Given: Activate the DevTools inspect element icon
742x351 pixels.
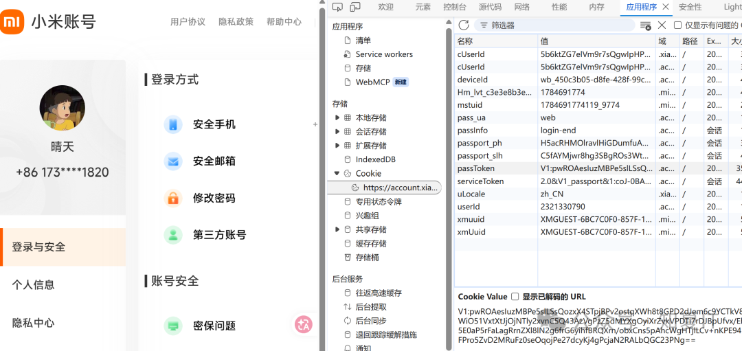Looking at the screenshot, I should (337, 7).
